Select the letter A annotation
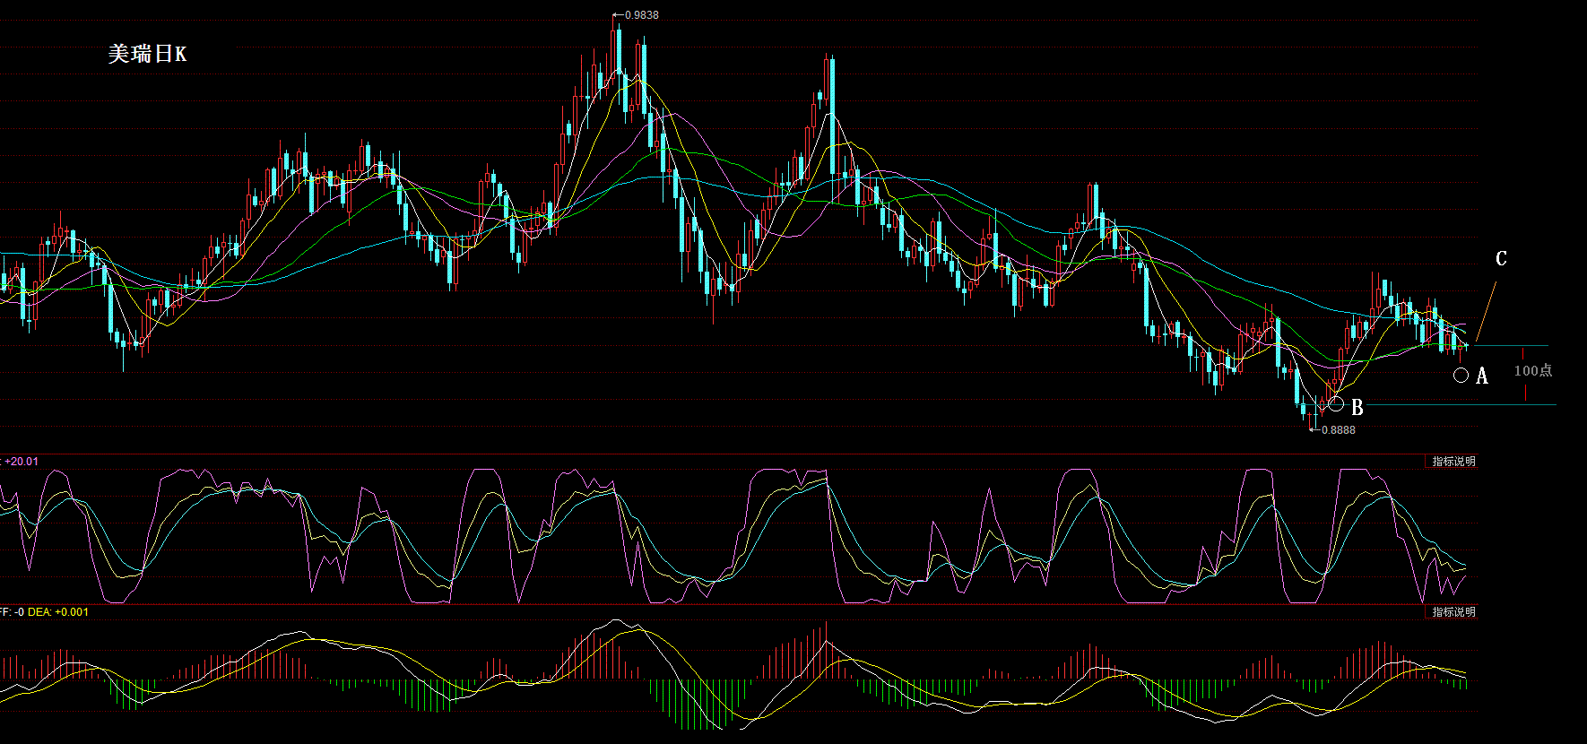1587x744 pixels. 1481,376
